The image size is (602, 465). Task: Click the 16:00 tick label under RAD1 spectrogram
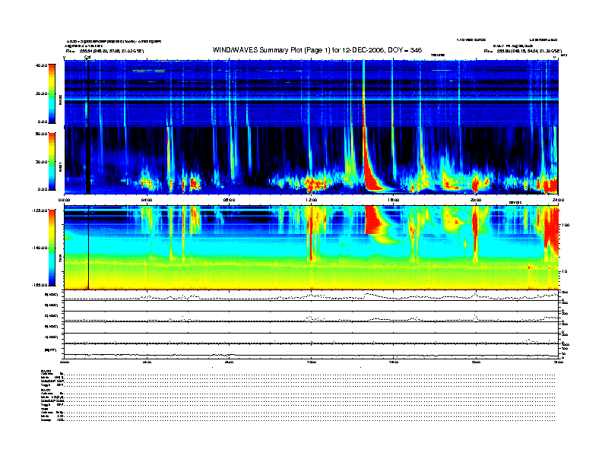click(x=394, y=200)
